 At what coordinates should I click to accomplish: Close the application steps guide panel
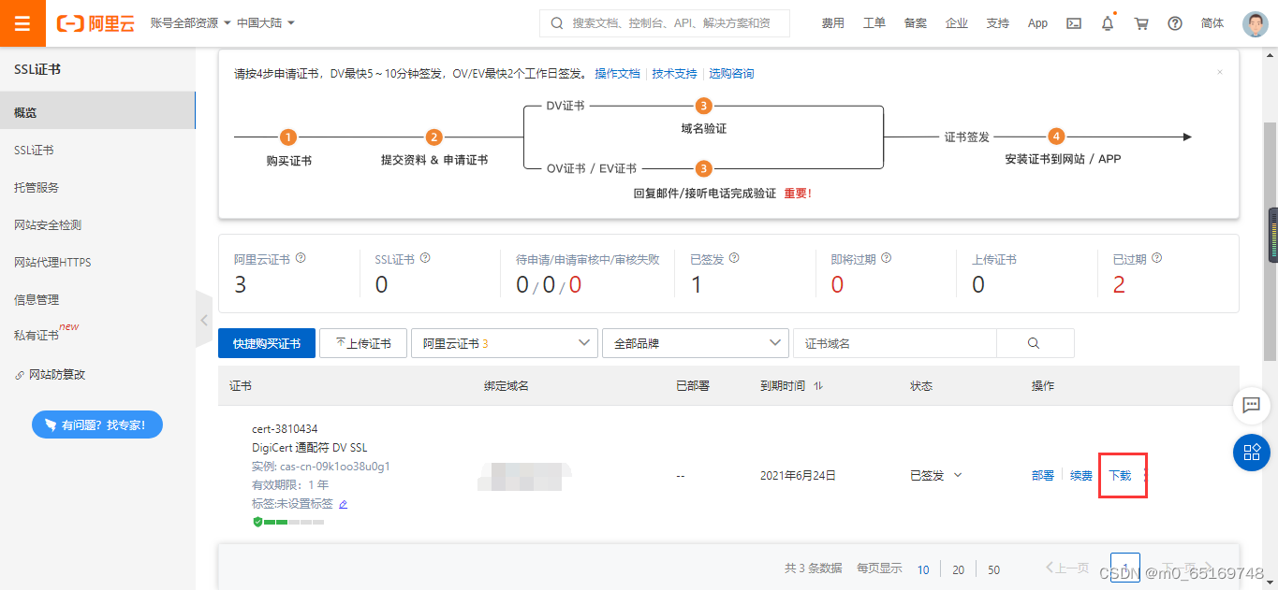pos(1219,72)
